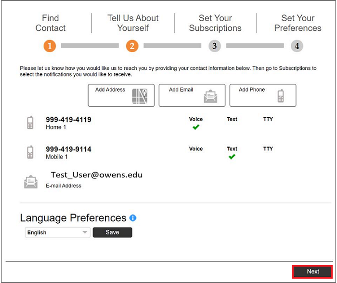This screenshot has width=337, height=283.
Task: Click the Add Email button label
Action: (181, 90)
